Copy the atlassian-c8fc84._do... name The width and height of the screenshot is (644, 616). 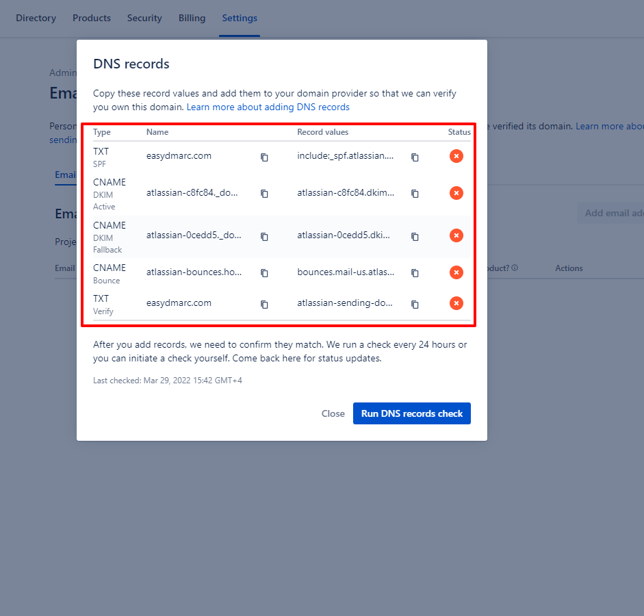coord(264,194)
